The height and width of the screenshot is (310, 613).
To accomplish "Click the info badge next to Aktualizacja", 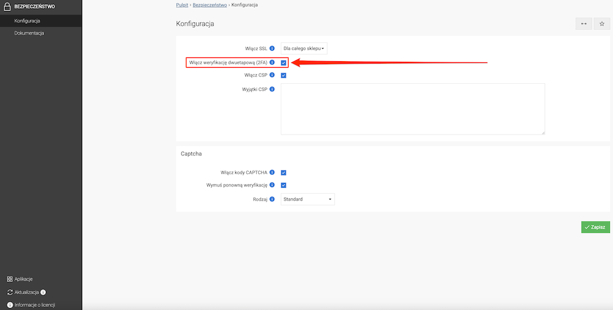I will [x=44, y=292].
